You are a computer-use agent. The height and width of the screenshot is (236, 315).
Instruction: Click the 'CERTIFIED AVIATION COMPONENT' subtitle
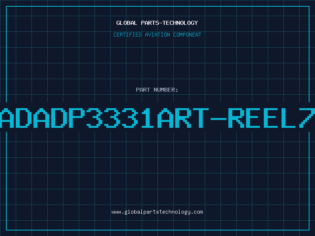[157, 35]
